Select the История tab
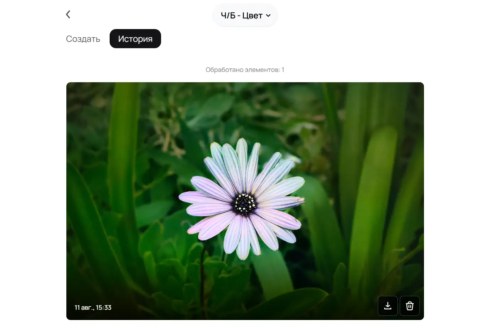 [x=135, y=39]
